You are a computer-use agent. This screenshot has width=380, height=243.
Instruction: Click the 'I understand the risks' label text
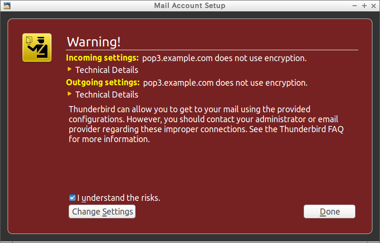[x=118, y=198]
